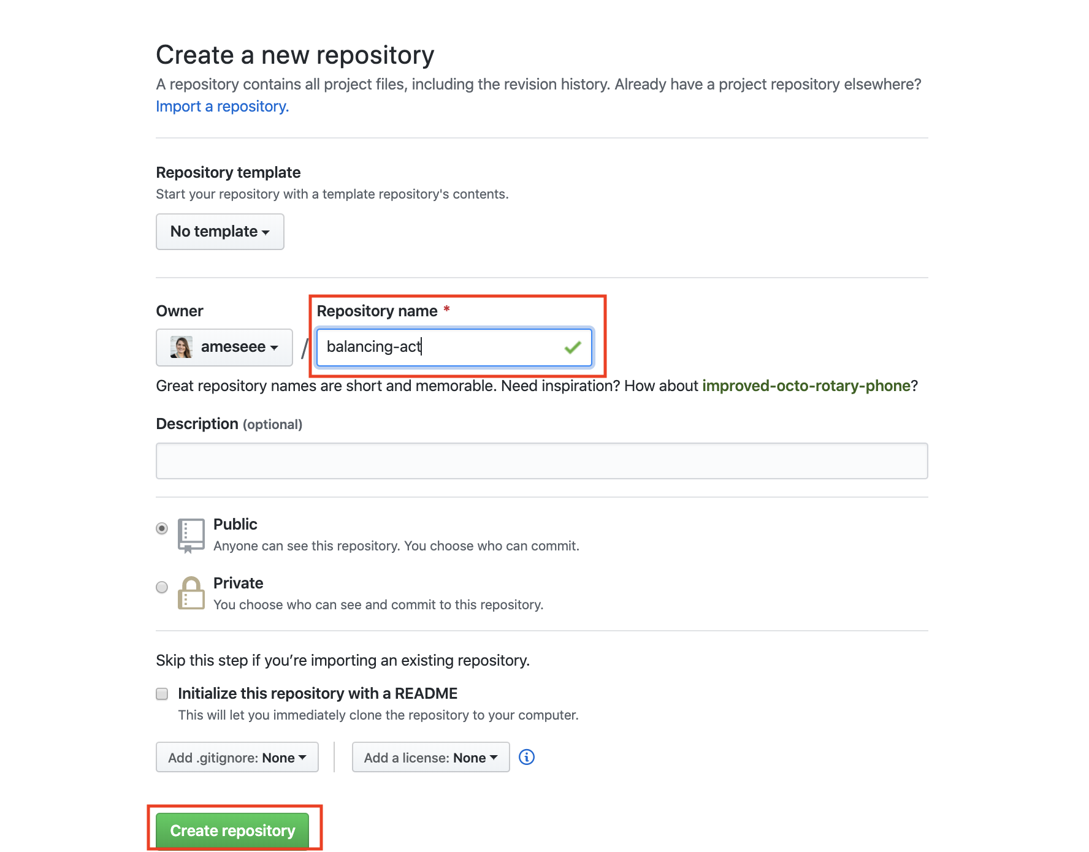1089x852 pixels.
Task: Click the license info icon
Action: [527, 757]
